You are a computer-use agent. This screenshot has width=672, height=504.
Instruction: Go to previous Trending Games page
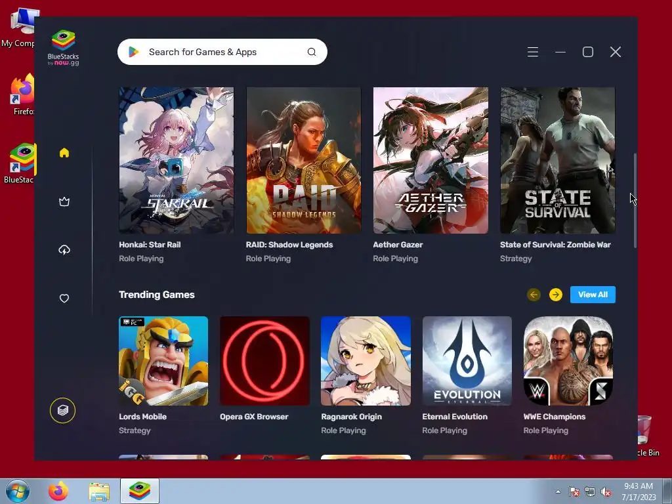click(534, 295)
